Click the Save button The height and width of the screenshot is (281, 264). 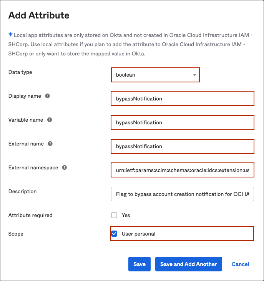tap(139, 264)
